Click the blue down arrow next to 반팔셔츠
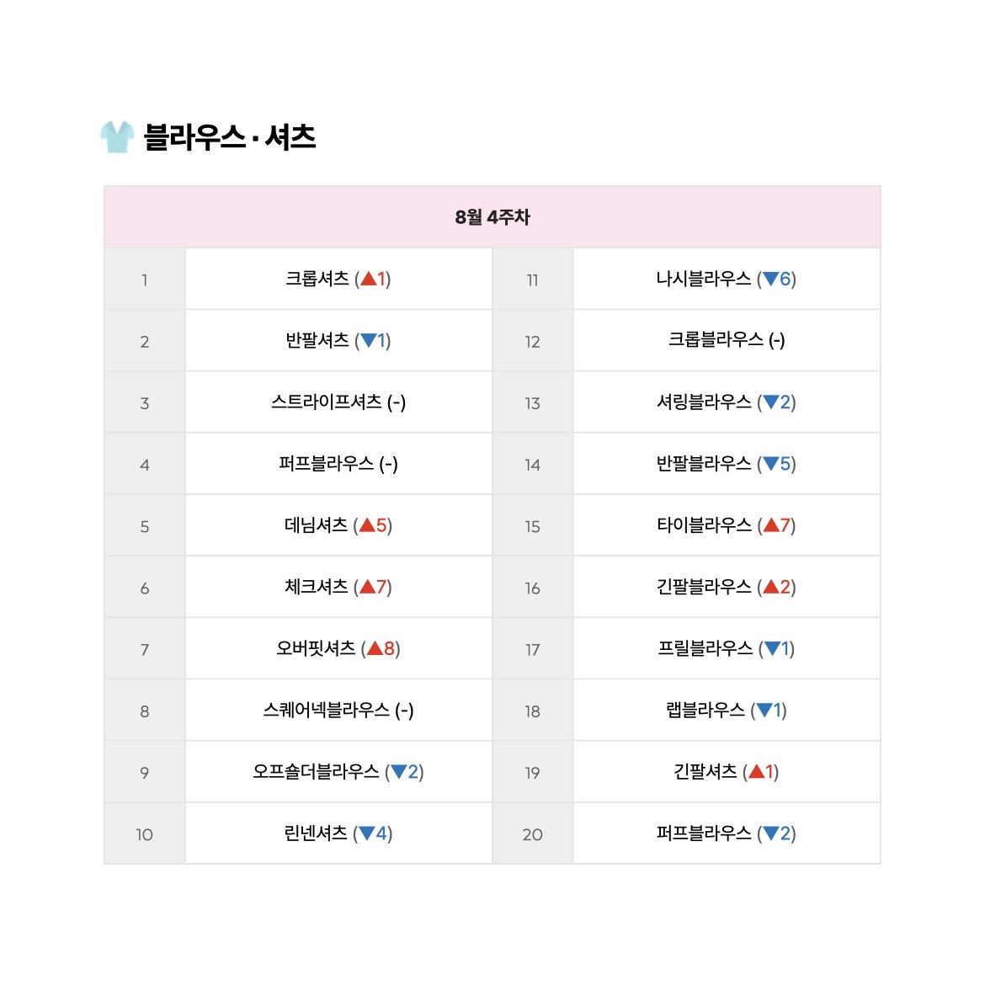The height and width of the screenshot is (985, 985). click(369, 340)
